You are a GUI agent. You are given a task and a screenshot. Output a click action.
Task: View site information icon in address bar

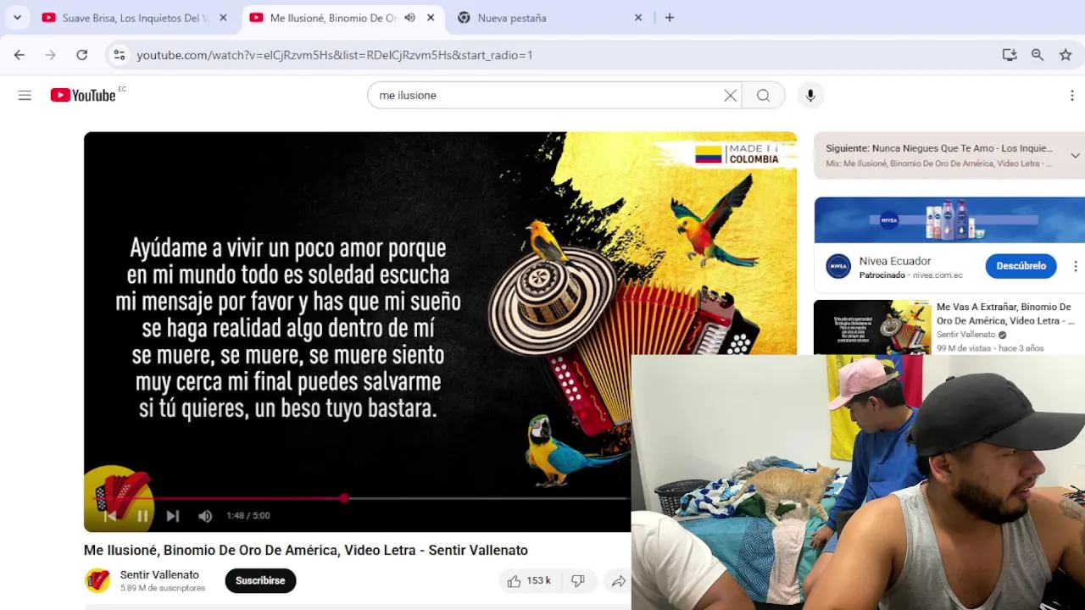pyautogui.click(x=120, y=55)
